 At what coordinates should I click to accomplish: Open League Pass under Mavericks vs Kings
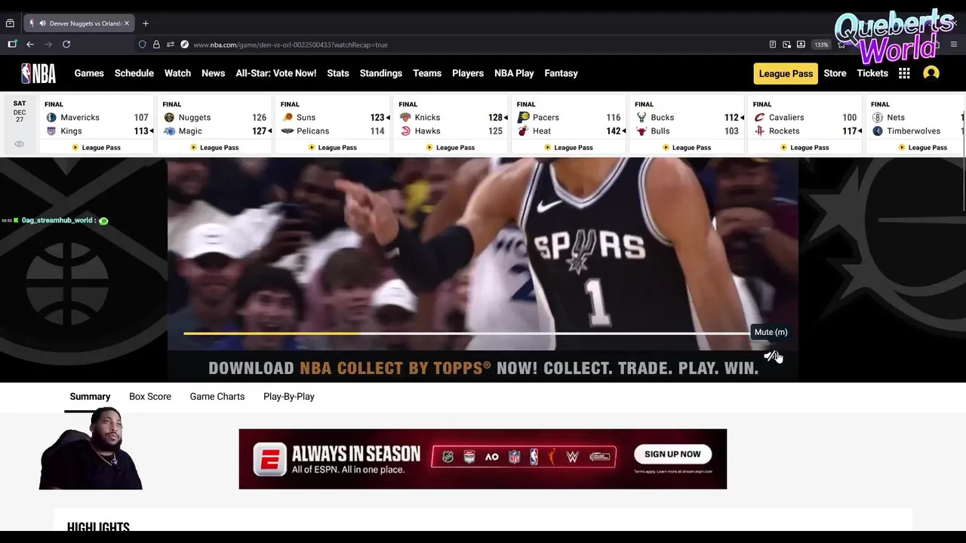click(97, 148)
